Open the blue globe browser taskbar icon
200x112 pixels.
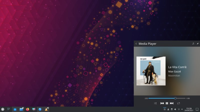(40, 109)
